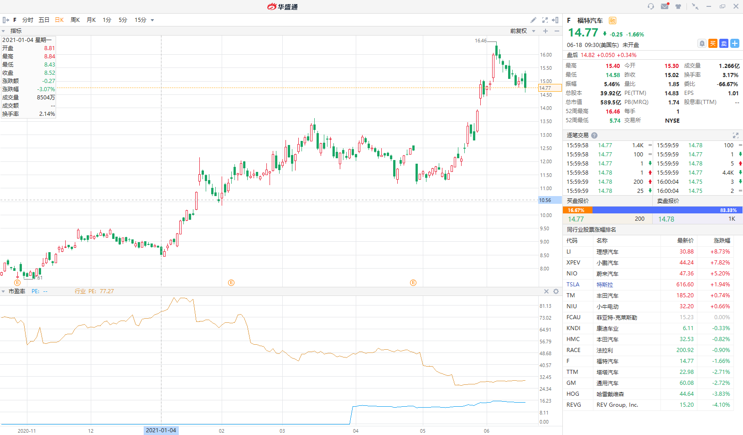
Task: Select the pencil drawing tool
Action: point(533,20)
